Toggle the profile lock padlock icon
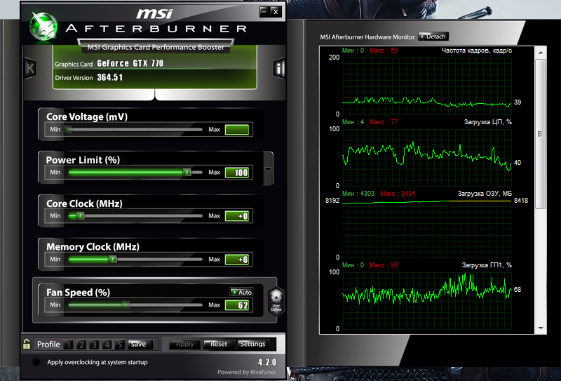 [x=27, y=344]
